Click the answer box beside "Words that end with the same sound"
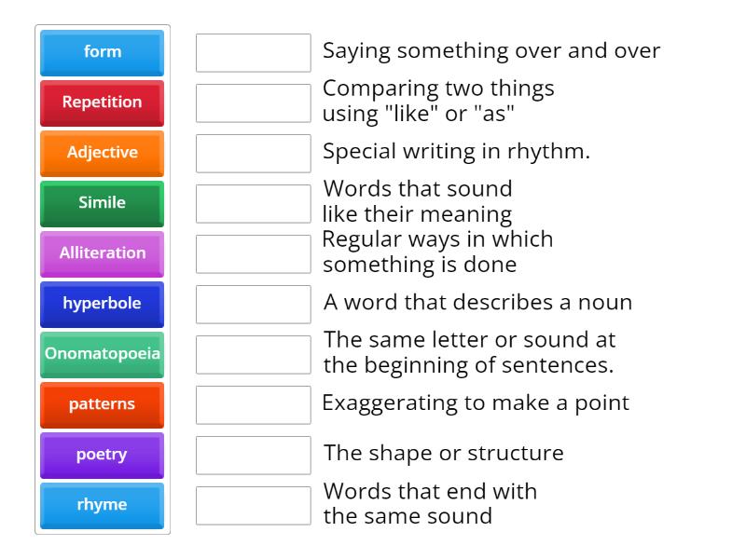 click(253, 505)
